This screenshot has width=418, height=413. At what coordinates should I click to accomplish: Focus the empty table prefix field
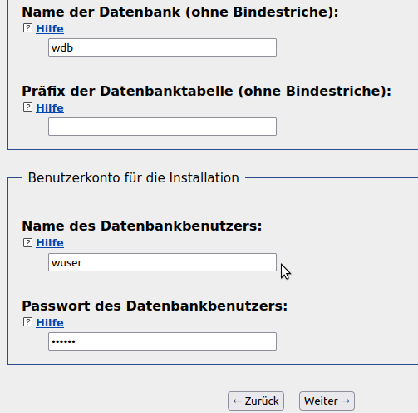click(x=162, y=127)
